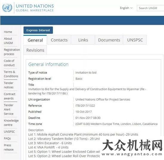Click the Western Europe time zone value

click(x=116, y=124)
